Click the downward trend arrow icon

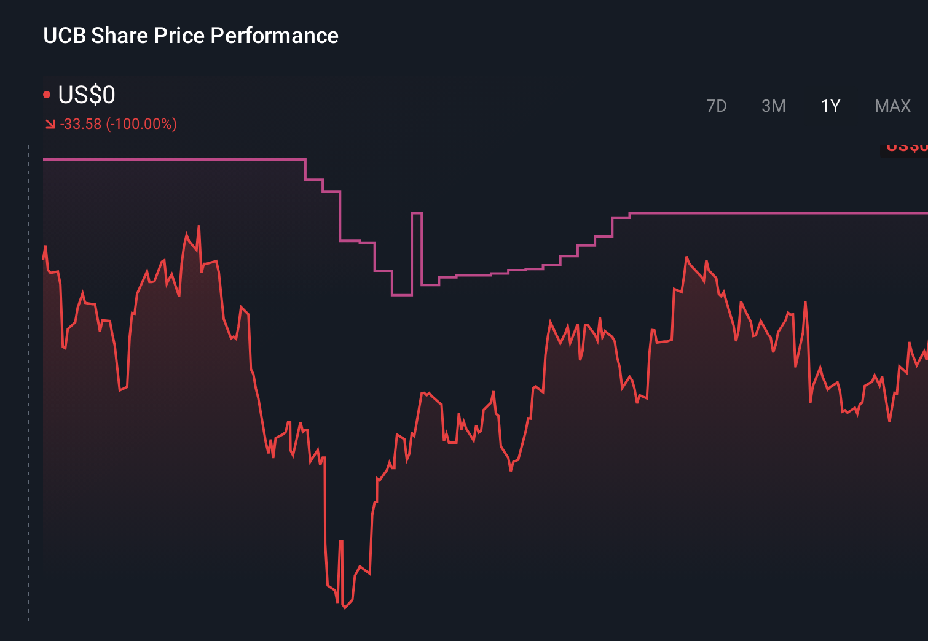pos(50,123)
